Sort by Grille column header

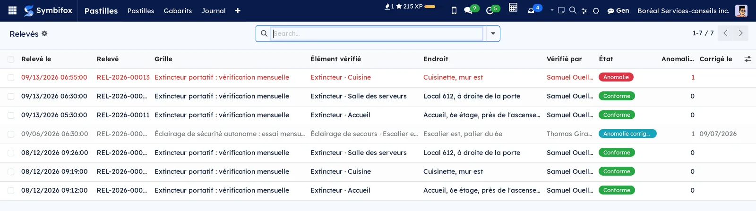[163, 59]
